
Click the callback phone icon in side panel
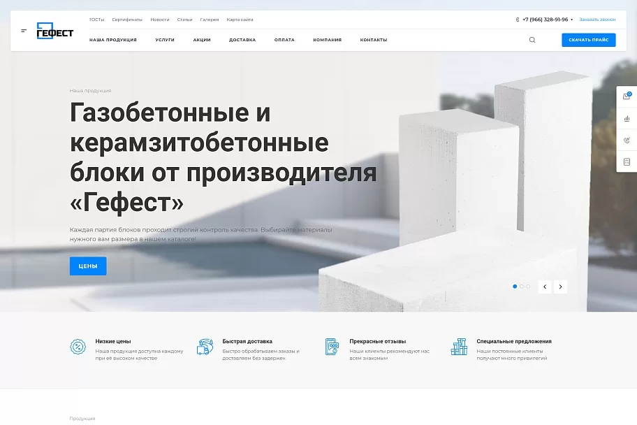pos(627,141)
